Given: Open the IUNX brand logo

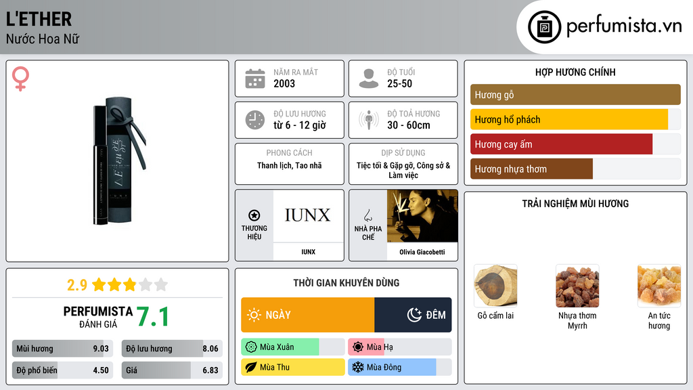Looking at the screenshot, I should pyautogui.click(x=308, y=216).
